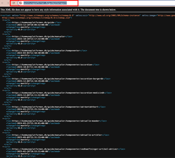Viewport: 175px width, 158px height.
Task: Click the xmlns sitemaps.org schema URL attribute
Action: tap(47, 16)
